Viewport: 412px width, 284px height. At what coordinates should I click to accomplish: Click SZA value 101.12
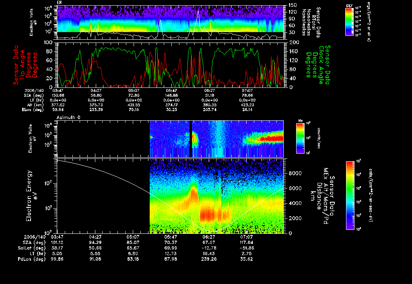[x=57, y=243]
